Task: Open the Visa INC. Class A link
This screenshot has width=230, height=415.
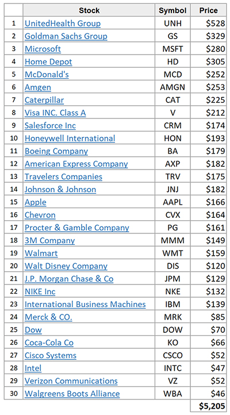Action: [55, 113]
